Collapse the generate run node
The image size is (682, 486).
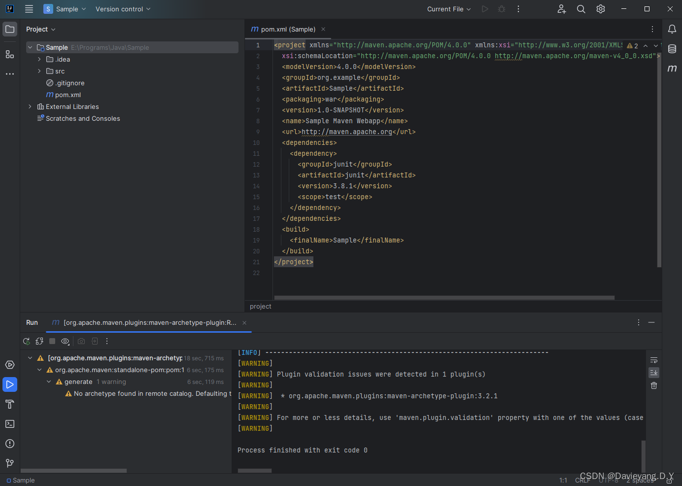tap(49, 382)
